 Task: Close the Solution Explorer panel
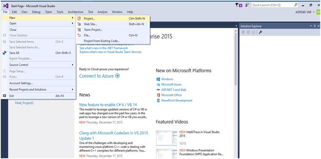[318, 26]
